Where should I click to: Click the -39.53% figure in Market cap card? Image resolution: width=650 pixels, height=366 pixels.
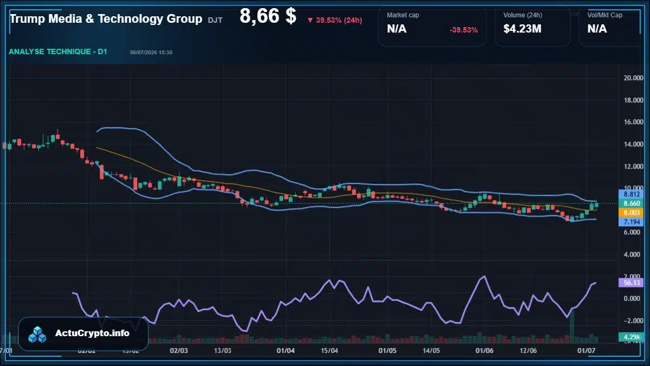(464, 30)
